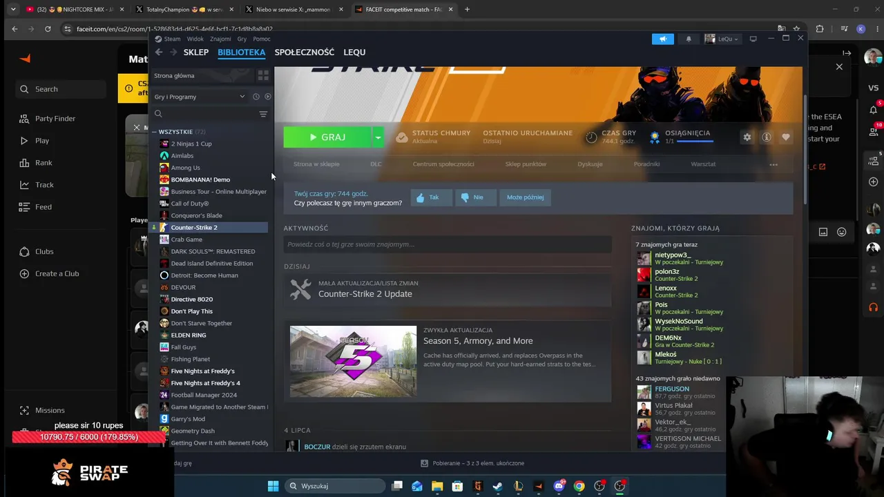
Task: Click the Windows Start button
Action: pyautogui.click(x=273, y=486)
